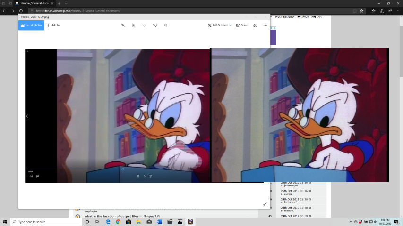The width and height of the screenshot is (403, 226).
Task: Select the crop tool icon
Action: coord(165,25)
